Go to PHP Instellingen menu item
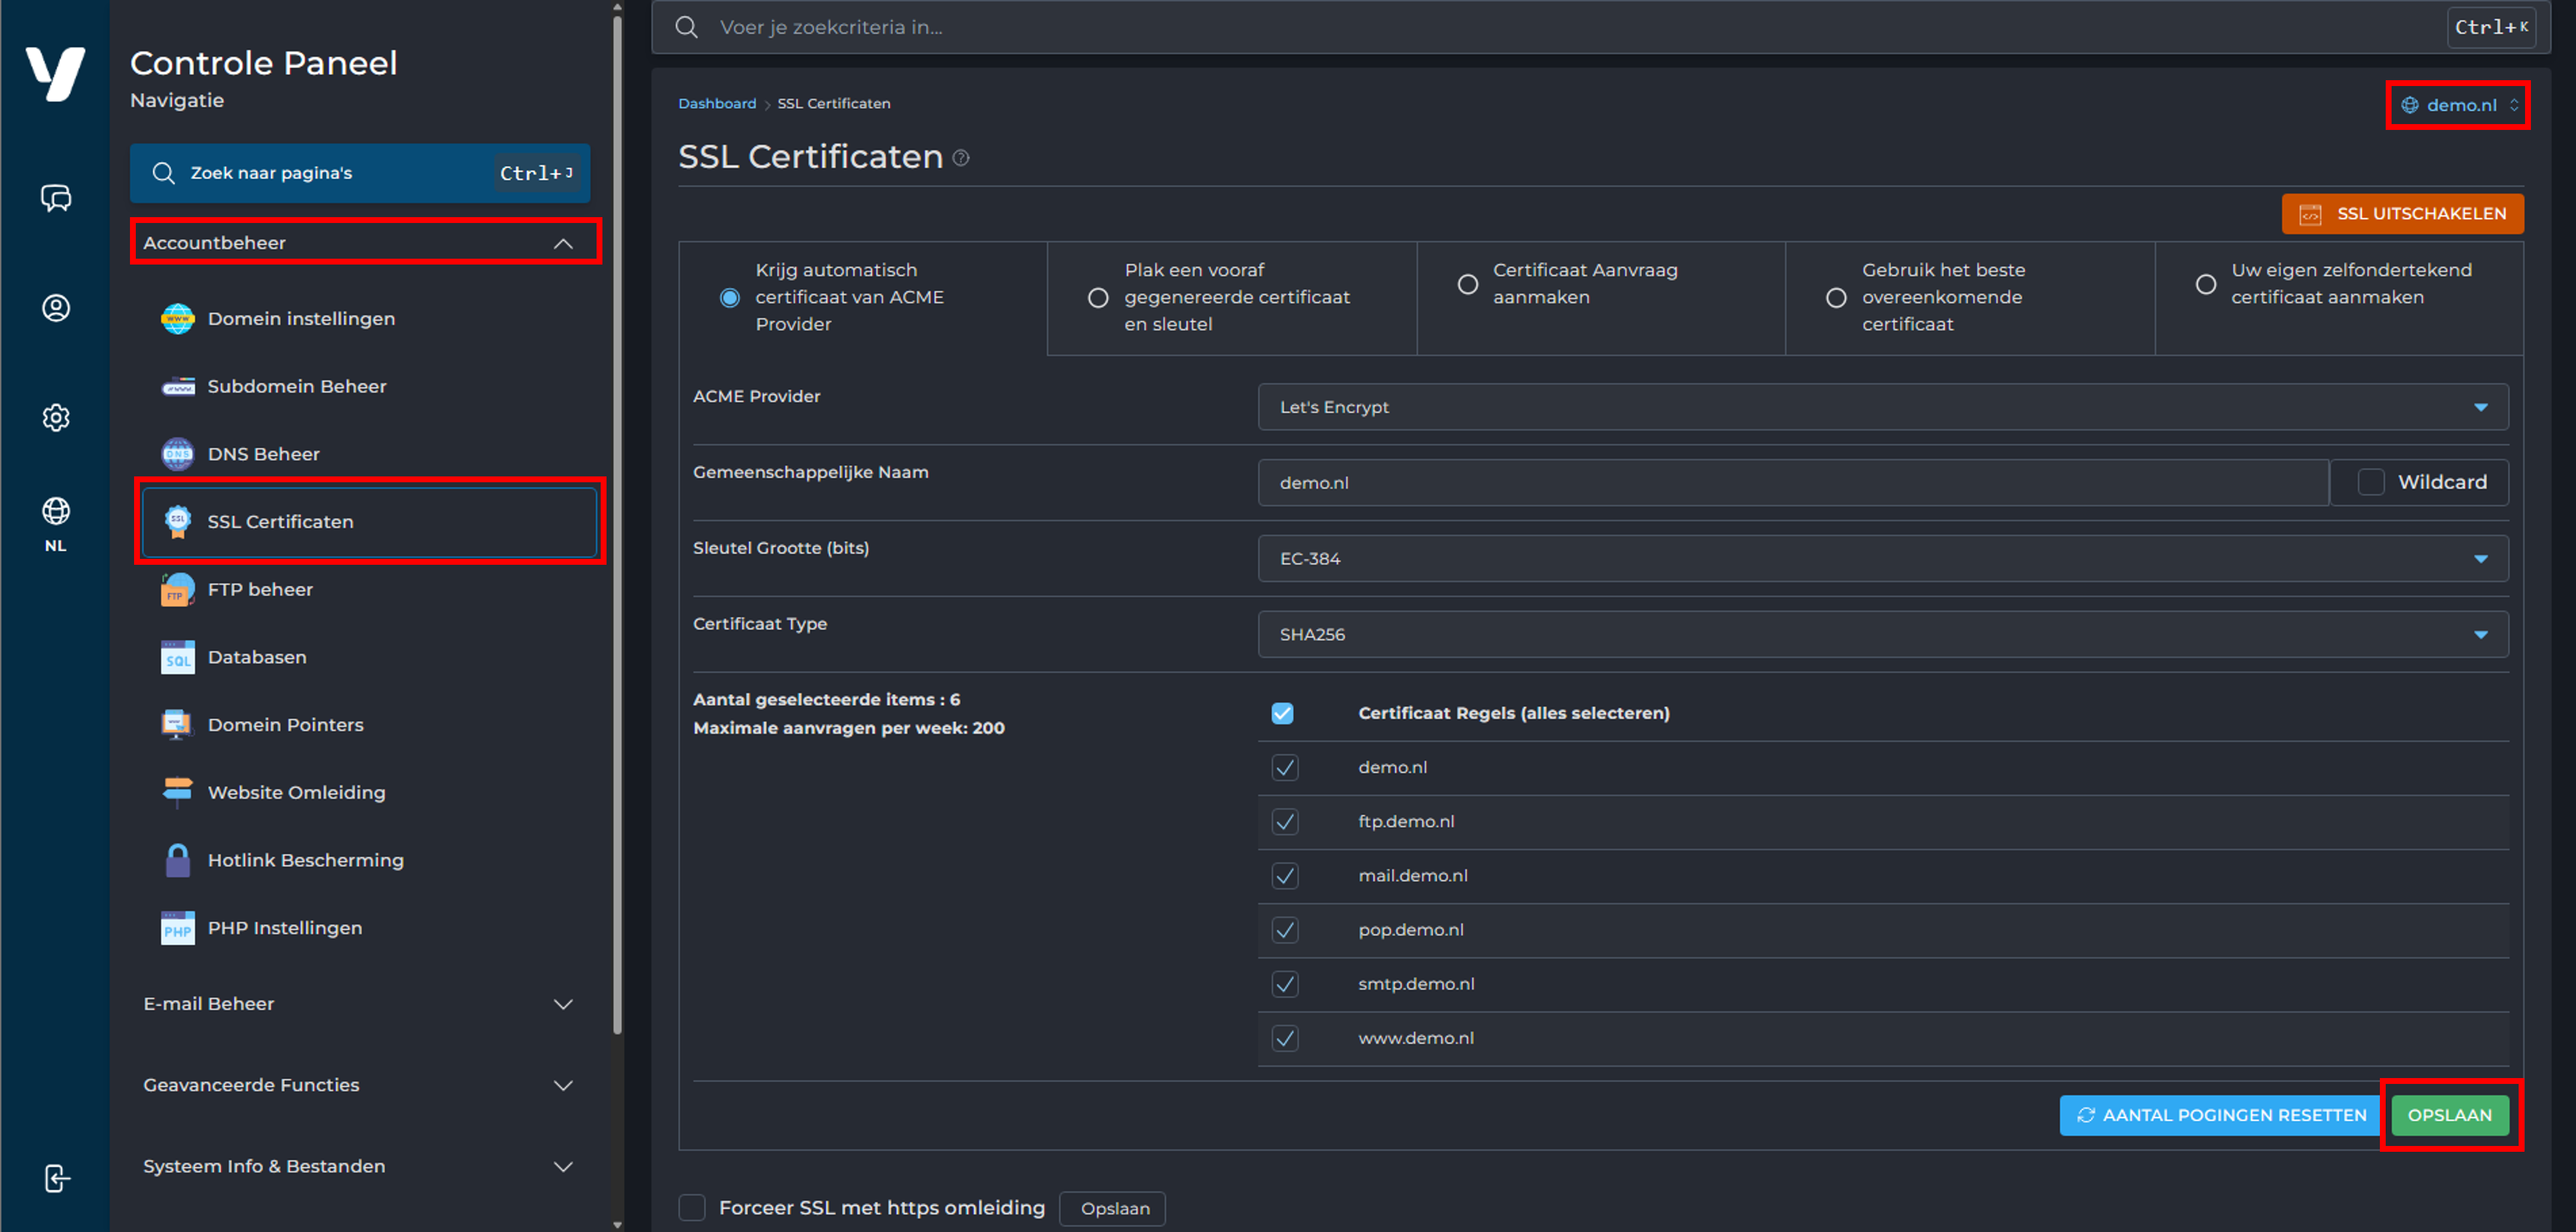The image size is (2576, 1232). coord(284,928)
